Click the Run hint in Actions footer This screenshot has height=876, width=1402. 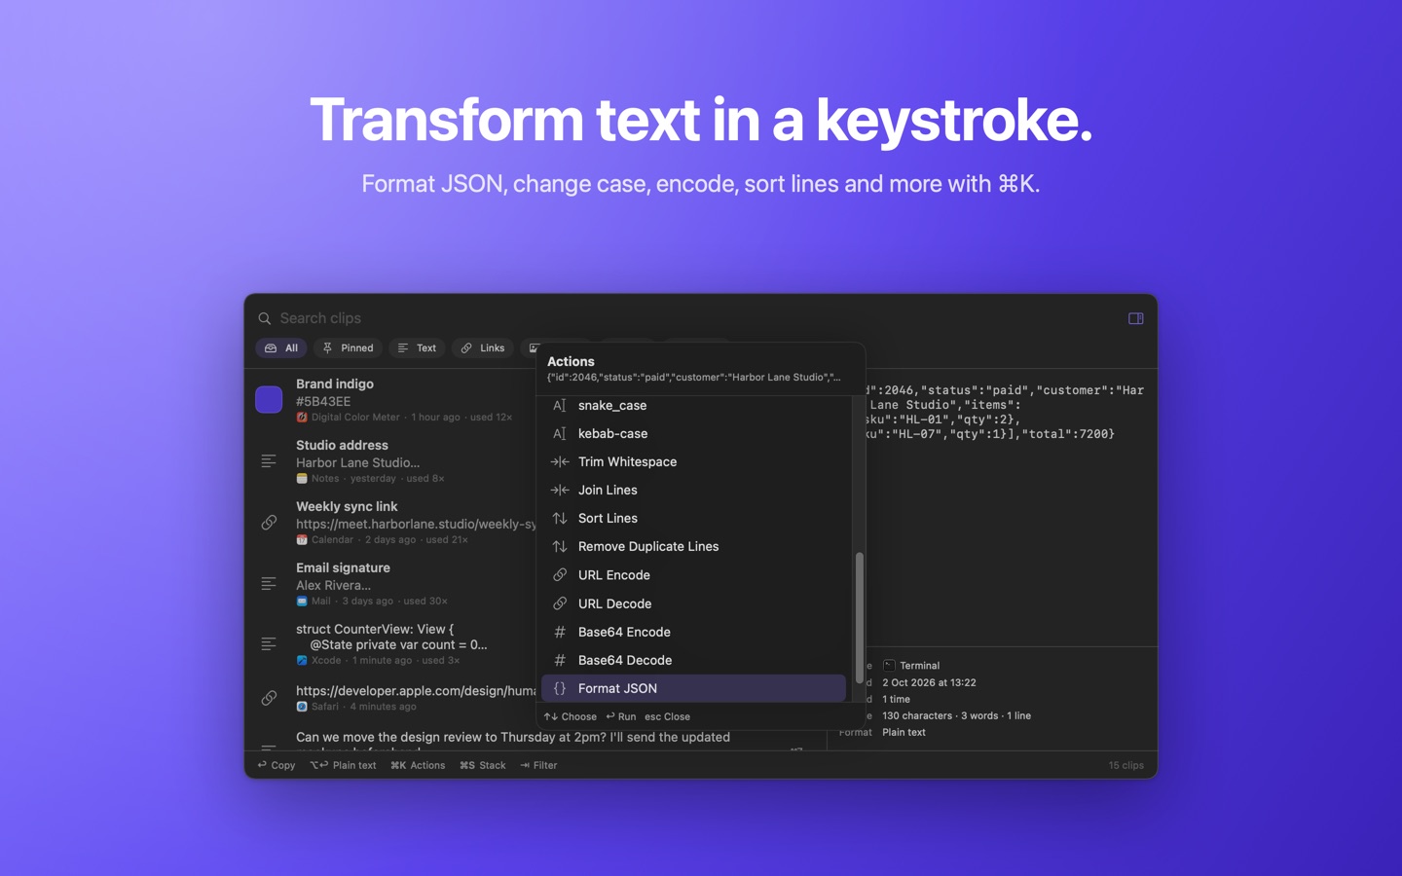click(x=620, y=716)
